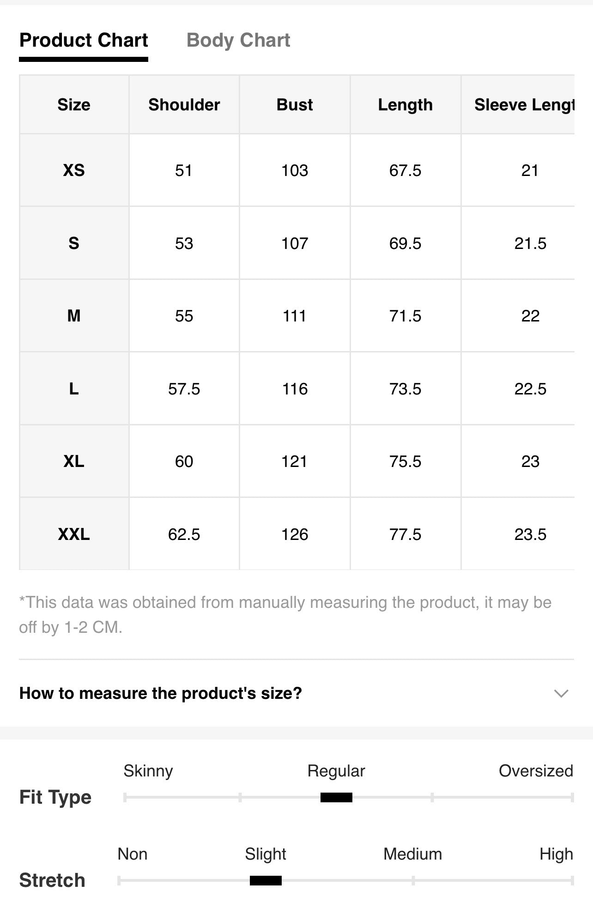The height and width of the screenshot is (903, 593).
Task: Click the High stretch label
Action: click(556, 854)
